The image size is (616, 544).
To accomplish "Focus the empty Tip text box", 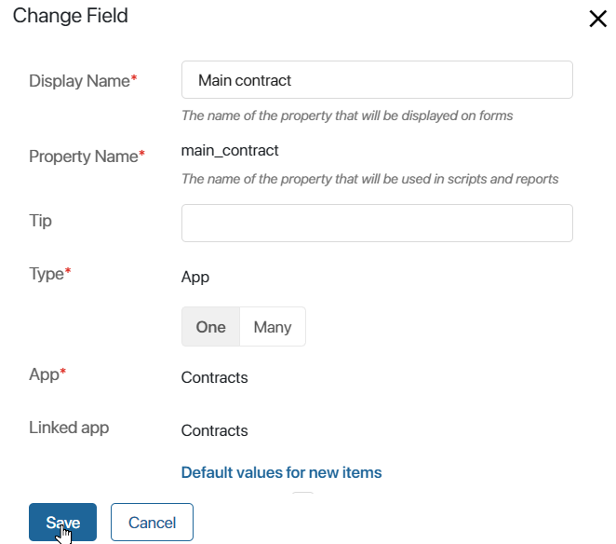I will [377, 223].
